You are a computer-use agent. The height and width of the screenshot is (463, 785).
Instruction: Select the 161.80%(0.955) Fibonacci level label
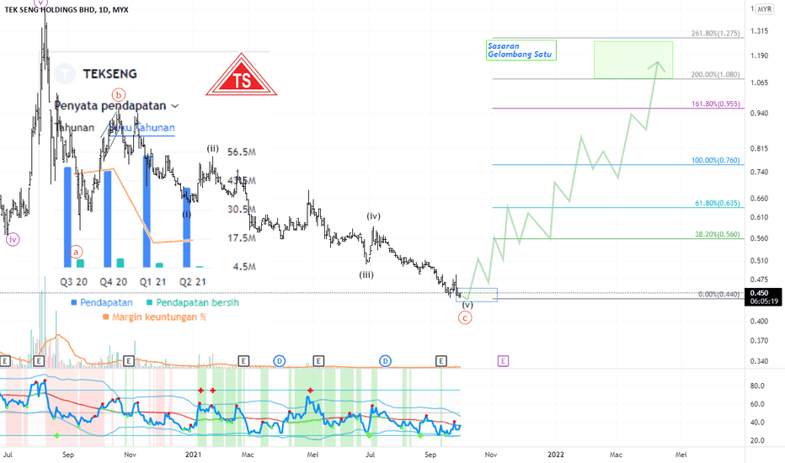click(715, 104)
